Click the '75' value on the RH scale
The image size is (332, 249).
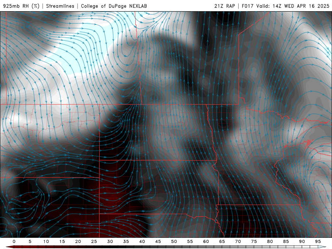[254, 242]
